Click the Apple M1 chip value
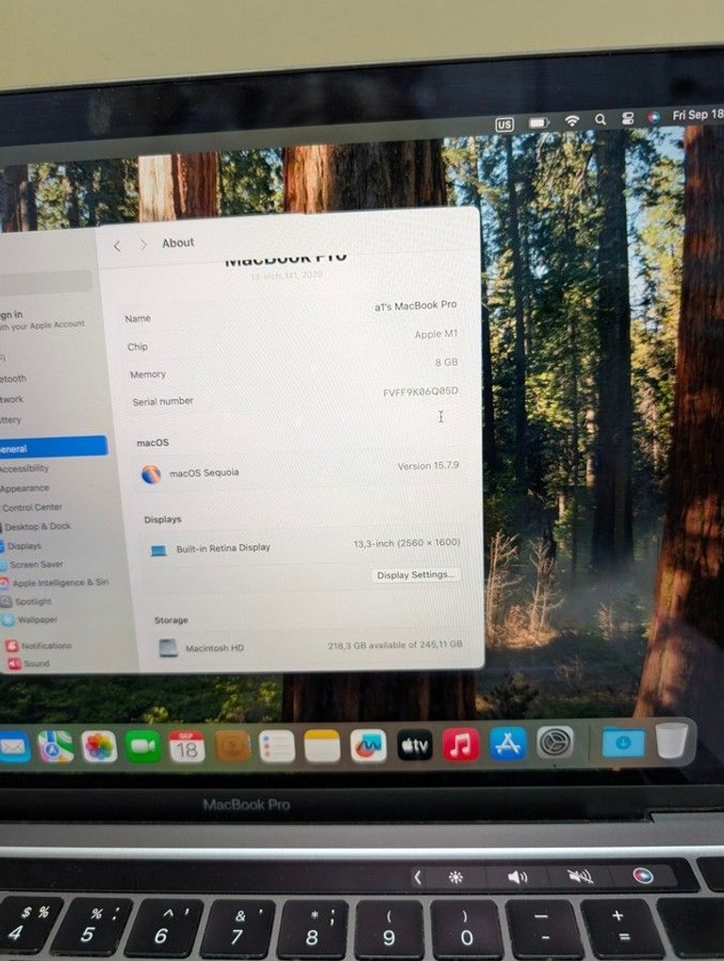This screenshot has width=724, height=961. tap(436, 334)
